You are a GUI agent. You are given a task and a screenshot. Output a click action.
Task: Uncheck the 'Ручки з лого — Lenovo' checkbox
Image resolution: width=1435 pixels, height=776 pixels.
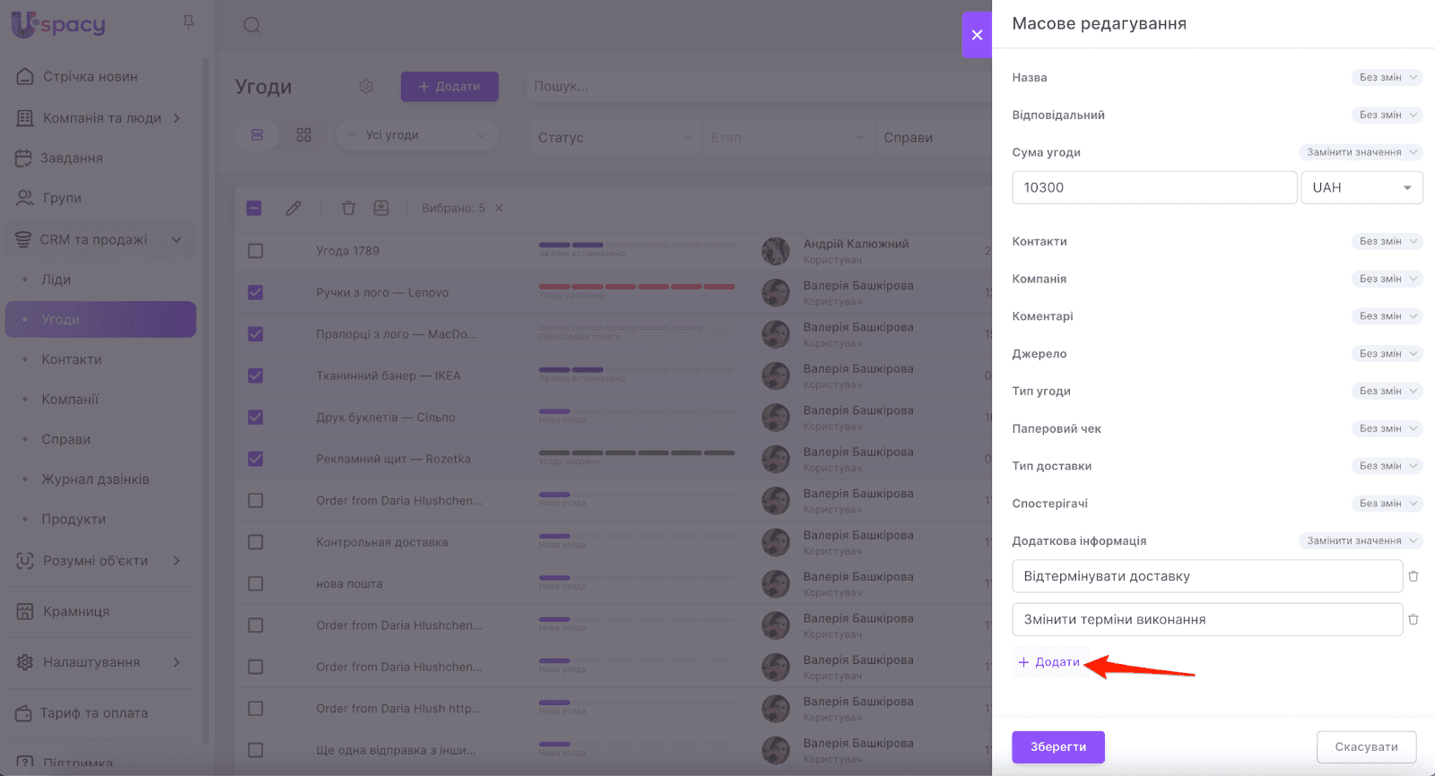[x=256, y=292]
